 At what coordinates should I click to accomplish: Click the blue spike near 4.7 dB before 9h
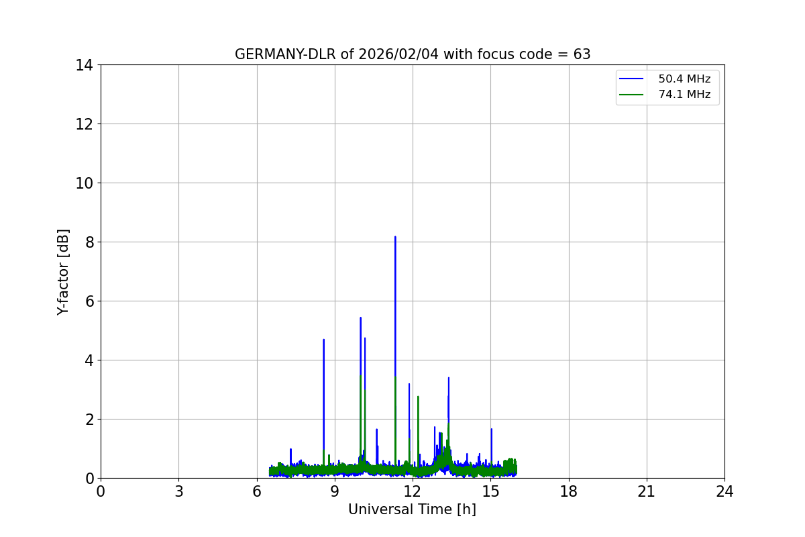pos(323,340)
